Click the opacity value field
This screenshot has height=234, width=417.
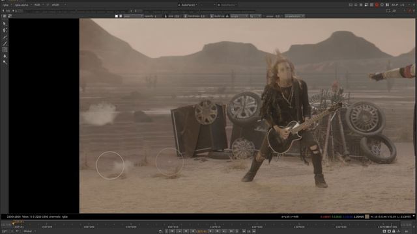pyautogui.click(x=158, y=16)
